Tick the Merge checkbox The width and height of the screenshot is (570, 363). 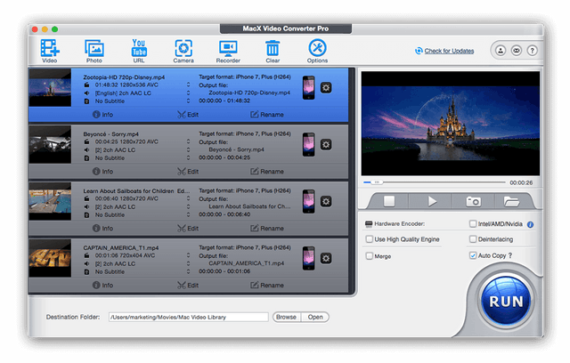pyautogui.click(x=370, y=255)
